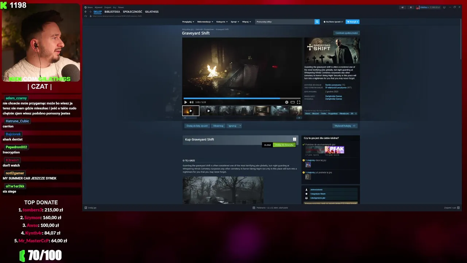The height and width of the screenshot is (263, 467).
Task: Open the SKLEP tab
Action: pos(97,12)
